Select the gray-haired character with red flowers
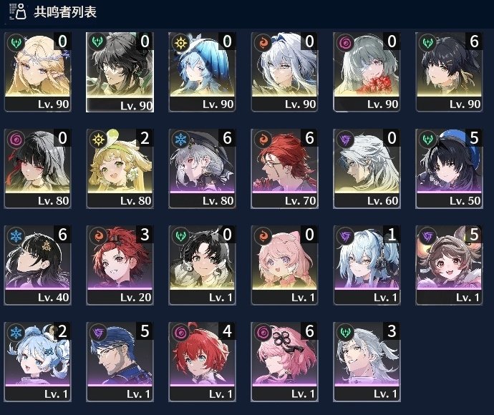Viewport: 494px width, 415px height. pyautogui.click(x=367, y=72)
